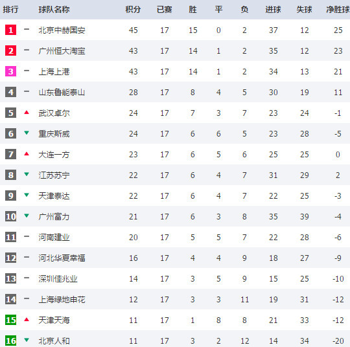350x347 pixels.
Task: Click the 净胜球 column header
Action: tap(338, 10)
